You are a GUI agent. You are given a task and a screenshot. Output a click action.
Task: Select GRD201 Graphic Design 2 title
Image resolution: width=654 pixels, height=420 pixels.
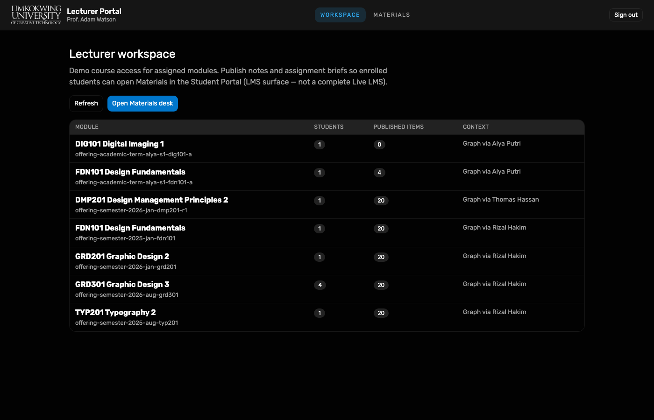click(122, 256)
